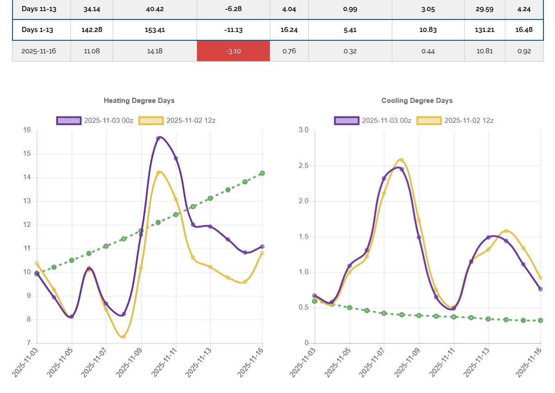The height and width of the screenshot is (393, 555).
Task: Select the Days 1-13 row label
Action: 38,30
